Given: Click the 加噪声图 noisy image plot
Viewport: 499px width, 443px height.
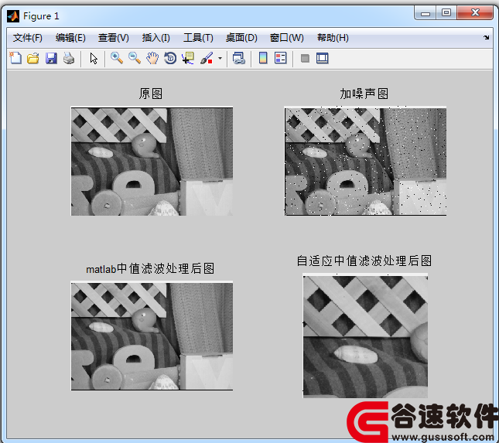Looking at the screenshot, I should [x=365, y=162].
